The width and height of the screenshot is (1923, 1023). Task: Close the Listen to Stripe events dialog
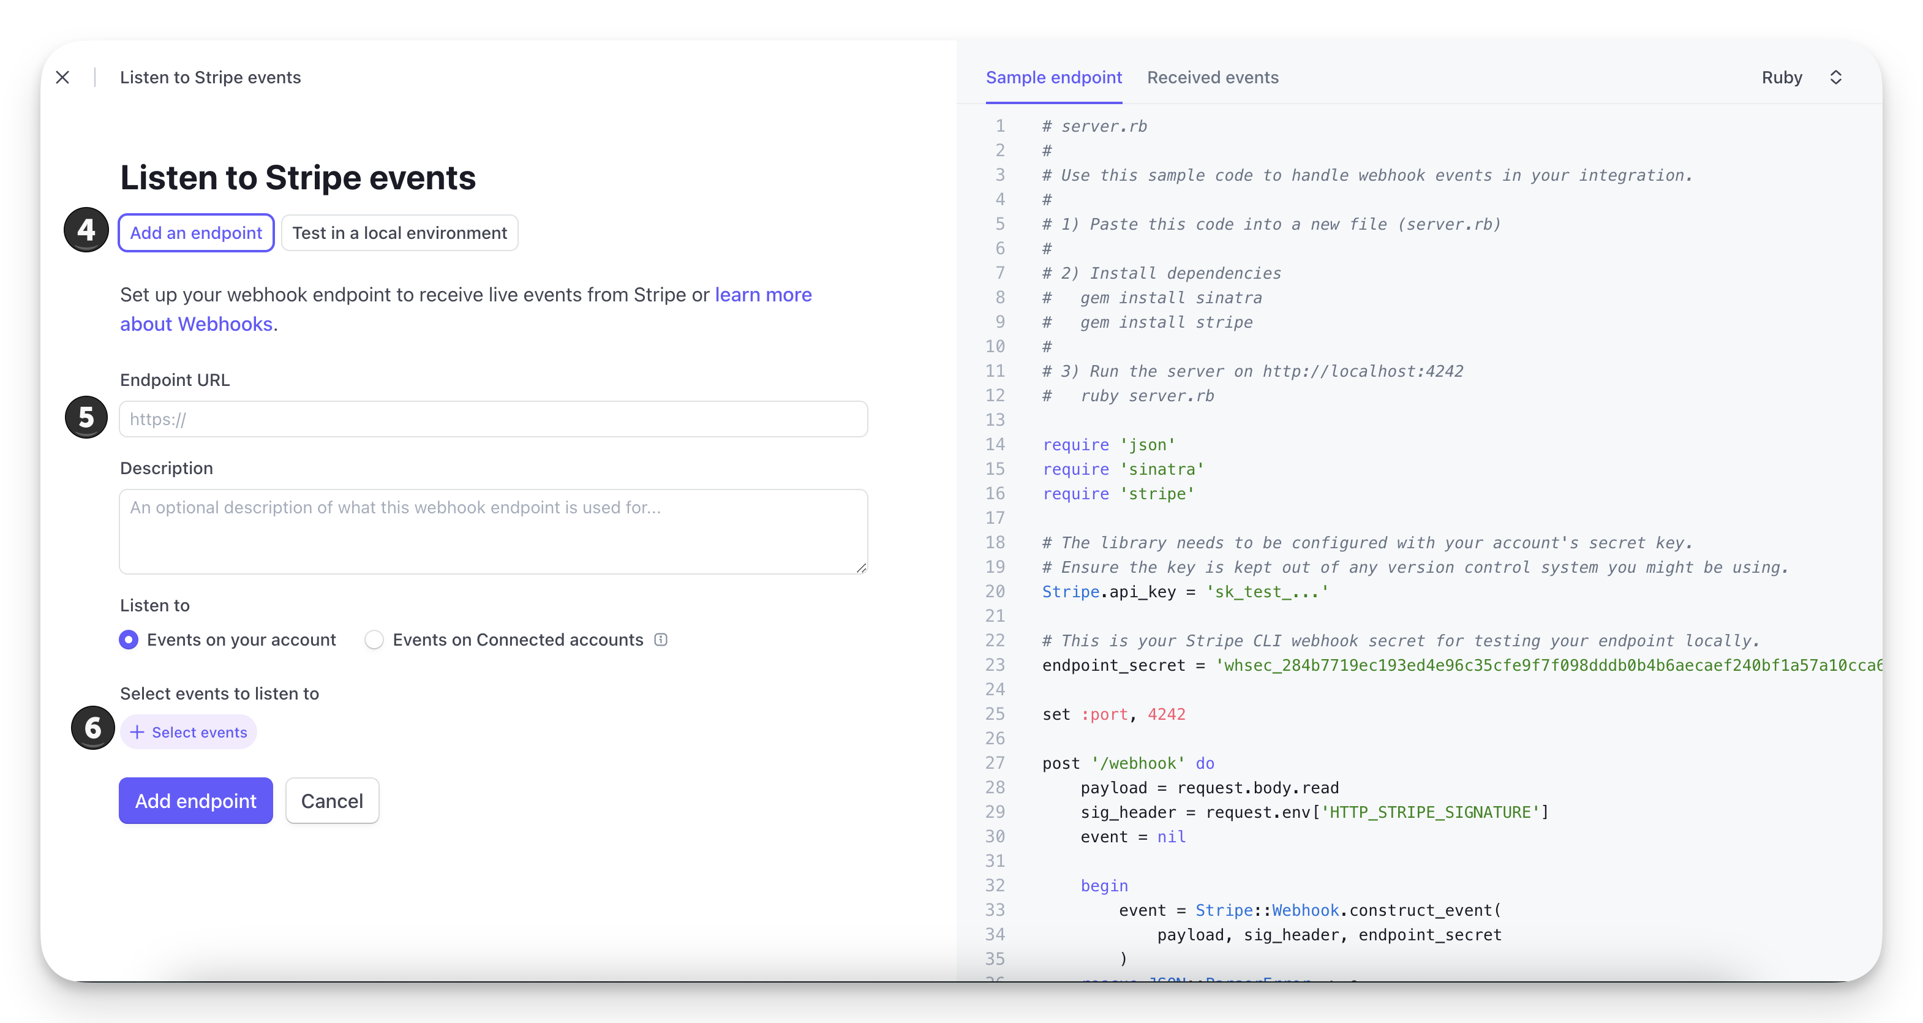(62, 78)
